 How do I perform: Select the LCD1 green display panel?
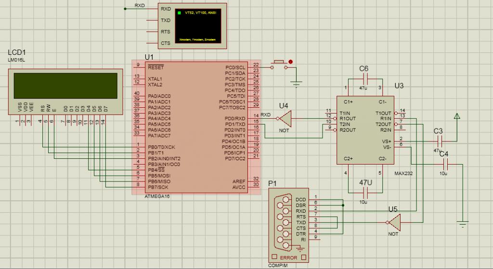click(x=66, y=85)
